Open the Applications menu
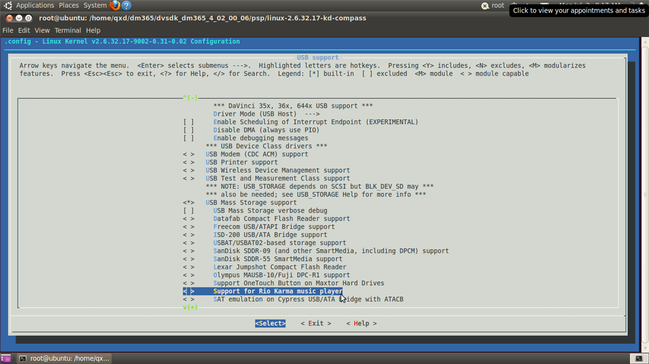 click(35, 5)
